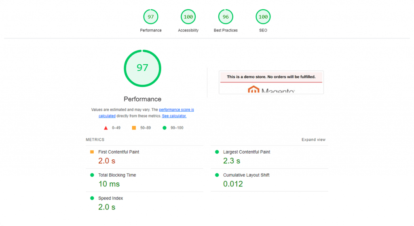The image size is (414, 226).
Task: Click the Best Practices gauge showing 96
Action: click(x=226, y=17)
